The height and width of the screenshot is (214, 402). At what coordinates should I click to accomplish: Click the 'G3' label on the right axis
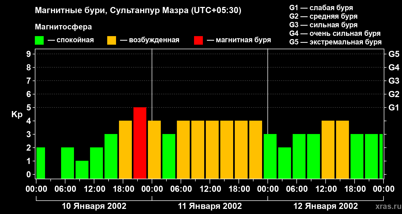394,81
